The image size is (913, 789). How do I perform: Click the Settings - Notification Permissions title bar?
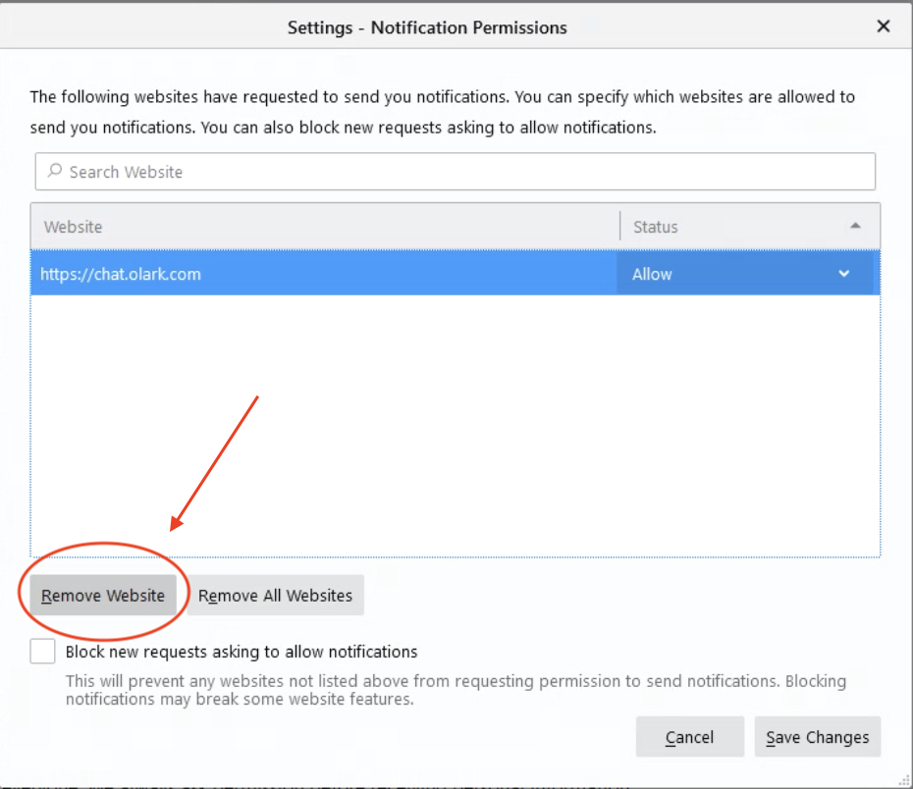[x=427, y=27]
